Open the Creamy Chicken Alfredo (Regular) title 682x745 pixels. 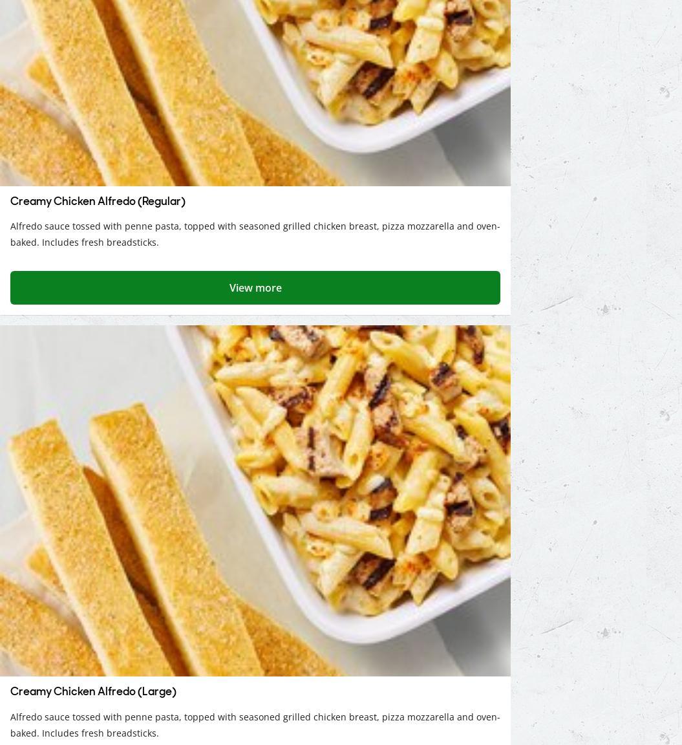tap(98, 202)
